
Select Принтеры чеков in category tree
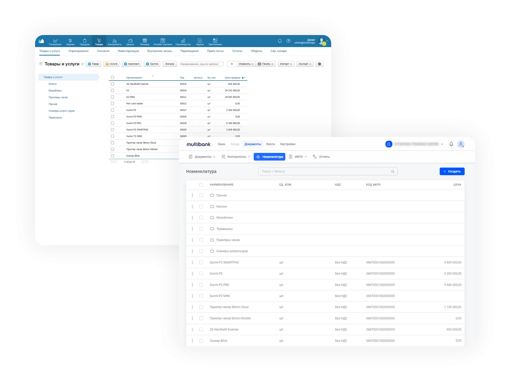58,97
